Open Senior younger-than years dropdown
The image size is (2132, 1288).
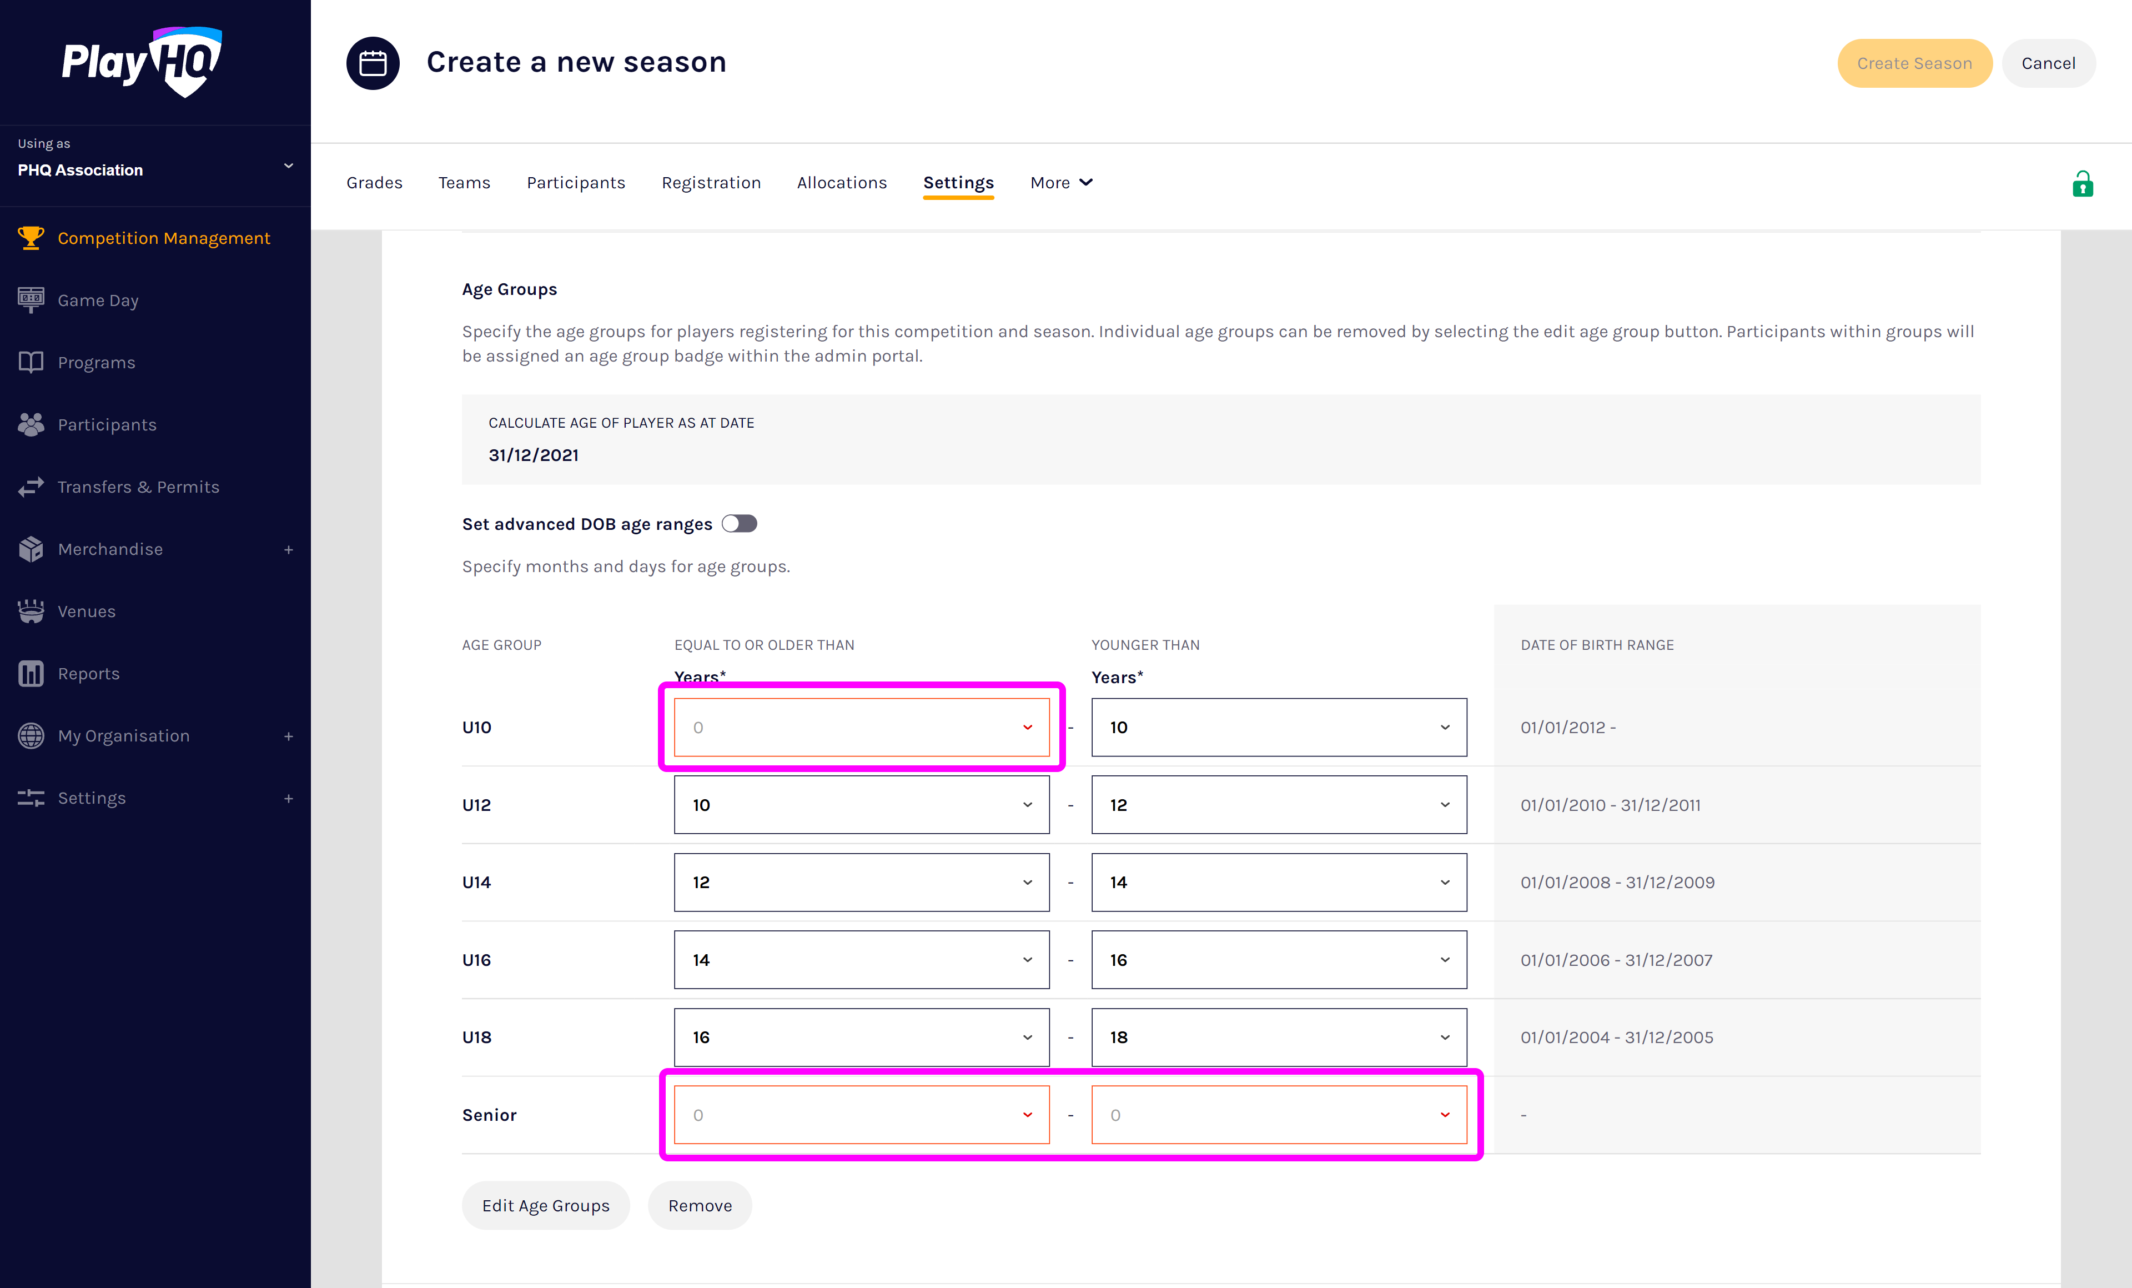coord(1278,1115)
